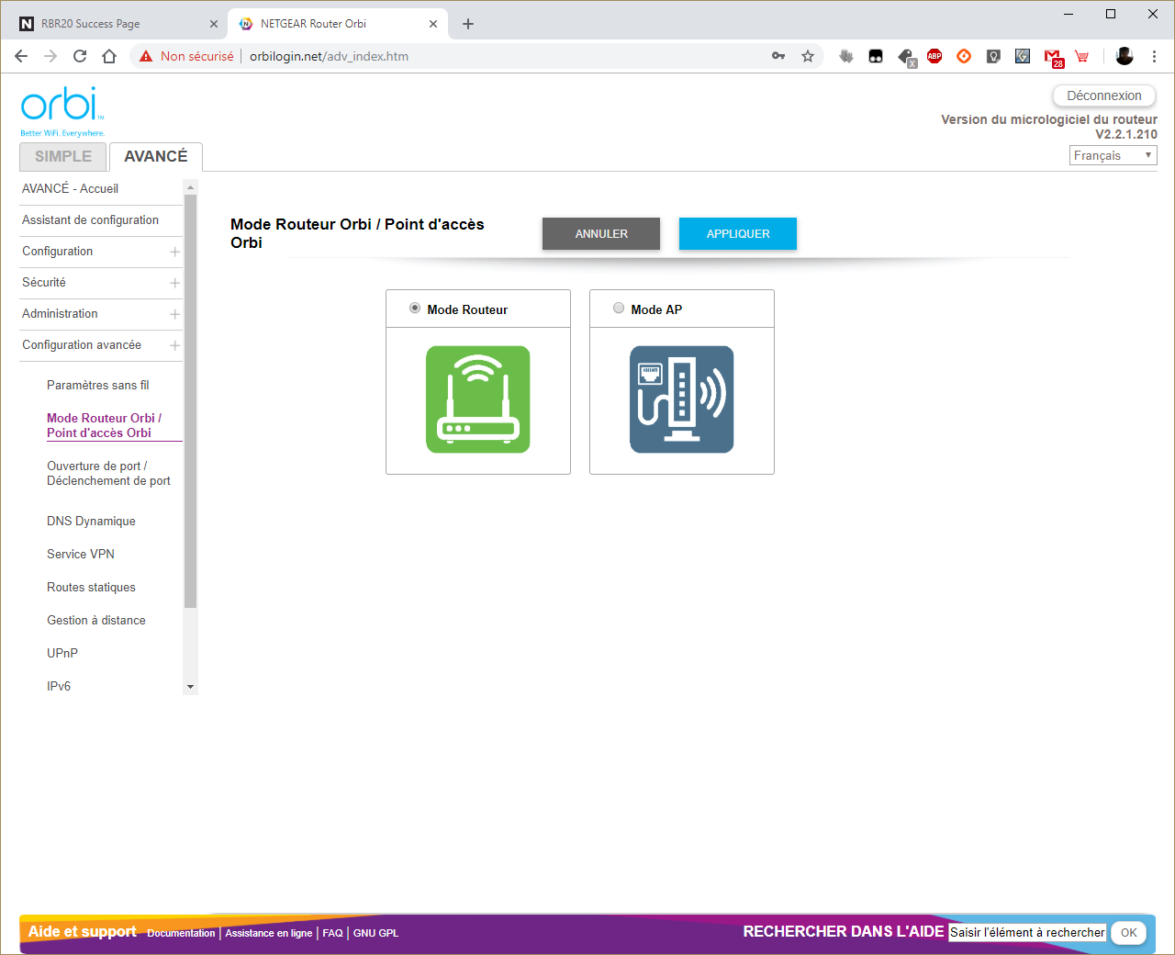1175x955 pixels.
Task: Click the sidebar scroll up arrow
Action: (x=191, y=187)
